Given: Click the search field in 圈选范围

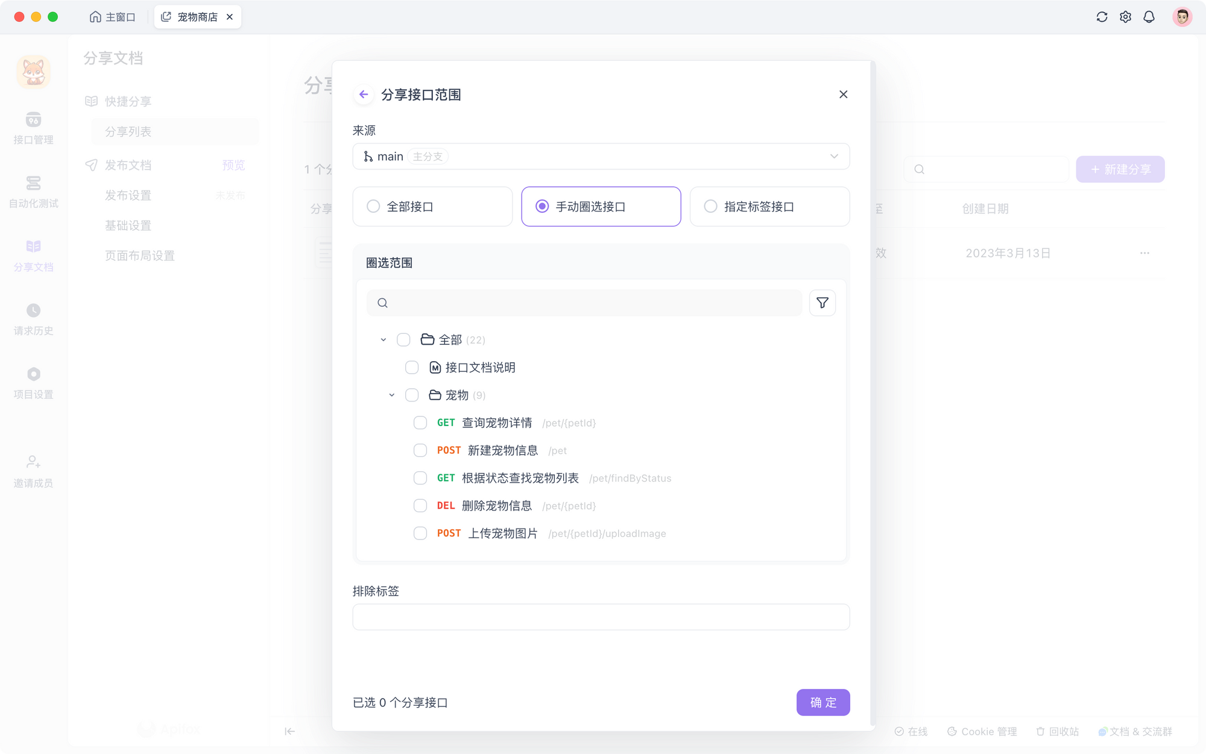Looking at the screenshot, I should tap(584, 303).
